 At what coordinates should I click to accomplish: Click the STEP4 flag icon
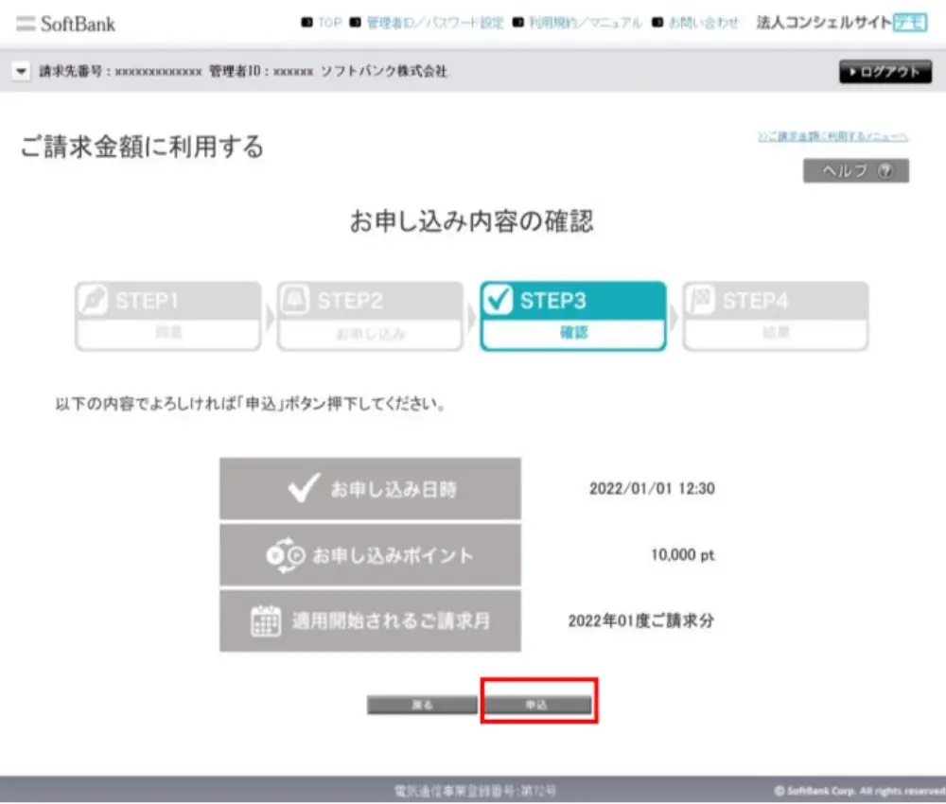tap(700, 300)
